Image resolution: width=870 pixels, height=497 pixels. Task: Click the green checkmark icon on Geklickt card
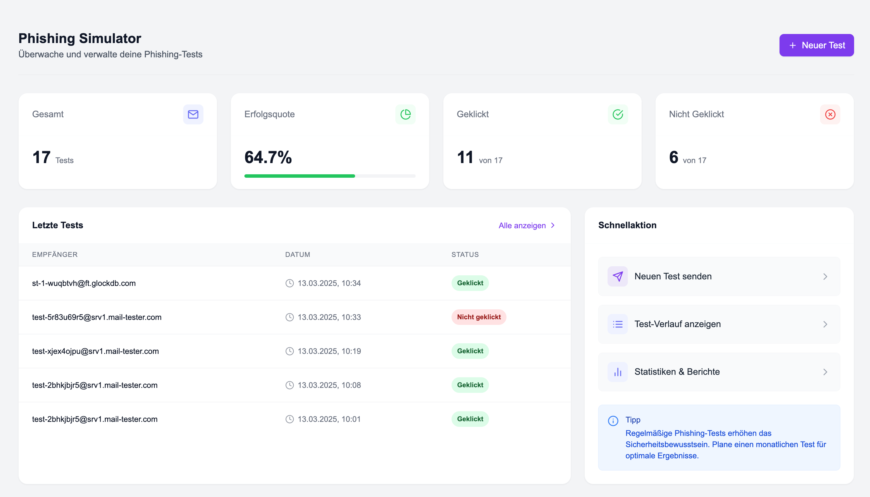pos(618,115)
